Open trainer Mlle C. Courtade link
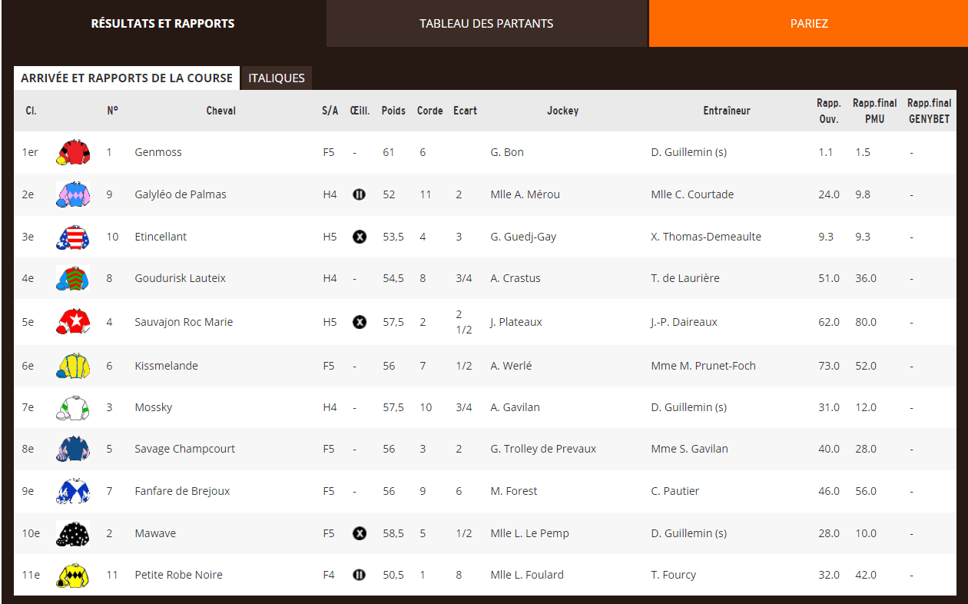Screen dimensions: 968x604 (692, 194)
